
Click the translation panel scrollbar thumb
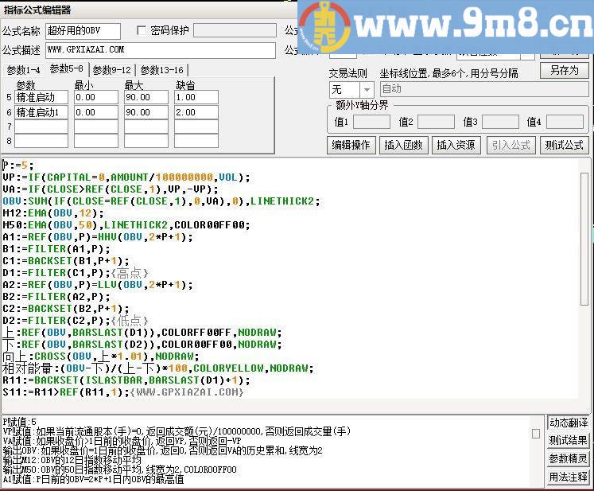tap(536, 434)
